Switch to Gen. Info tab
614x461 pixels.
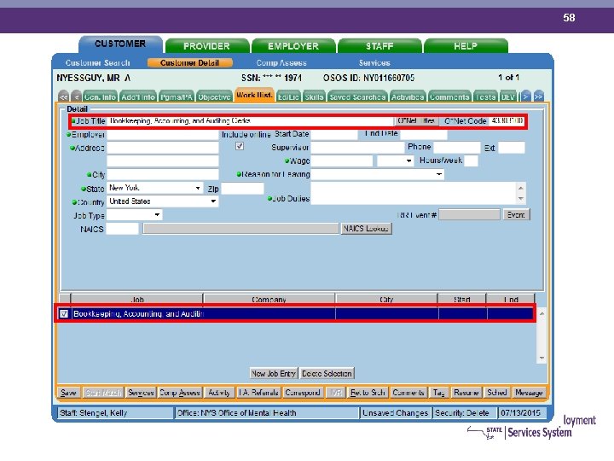tap(101, 96)
